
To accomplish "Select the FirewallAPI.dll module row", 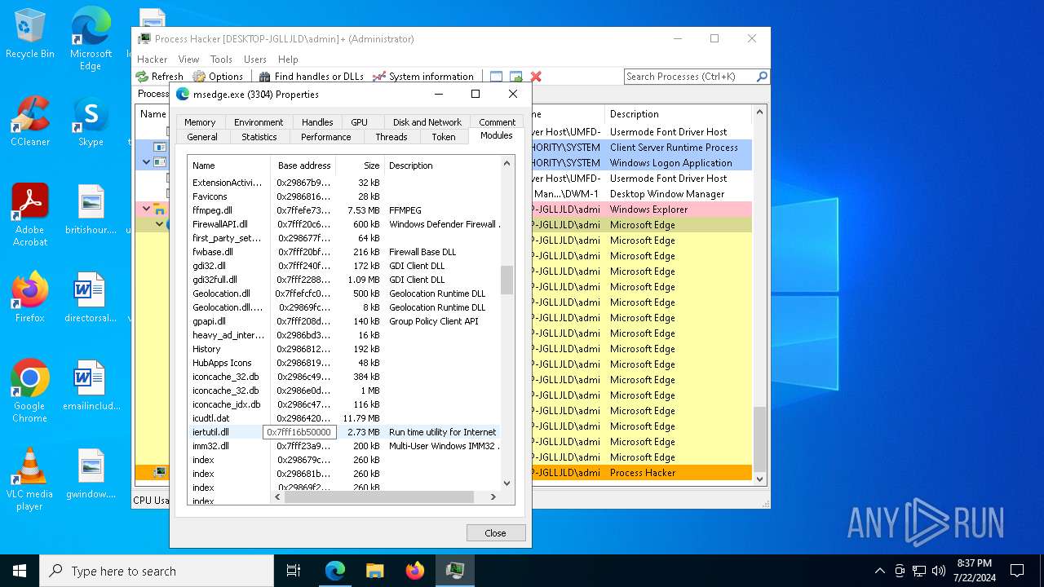I will pyautogui.click(x=343, y=224).
